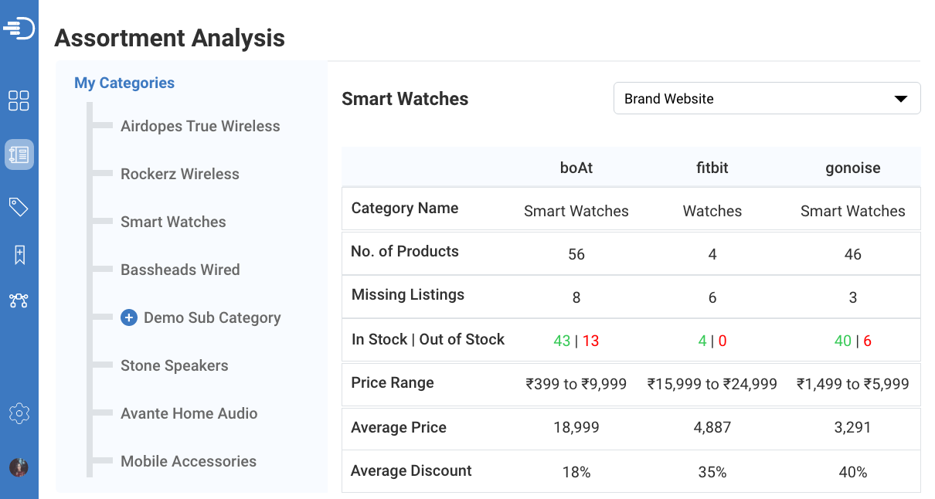
Task: Click the dropdown arrow on Brand Website selector
Action: [x=899, y=98]
